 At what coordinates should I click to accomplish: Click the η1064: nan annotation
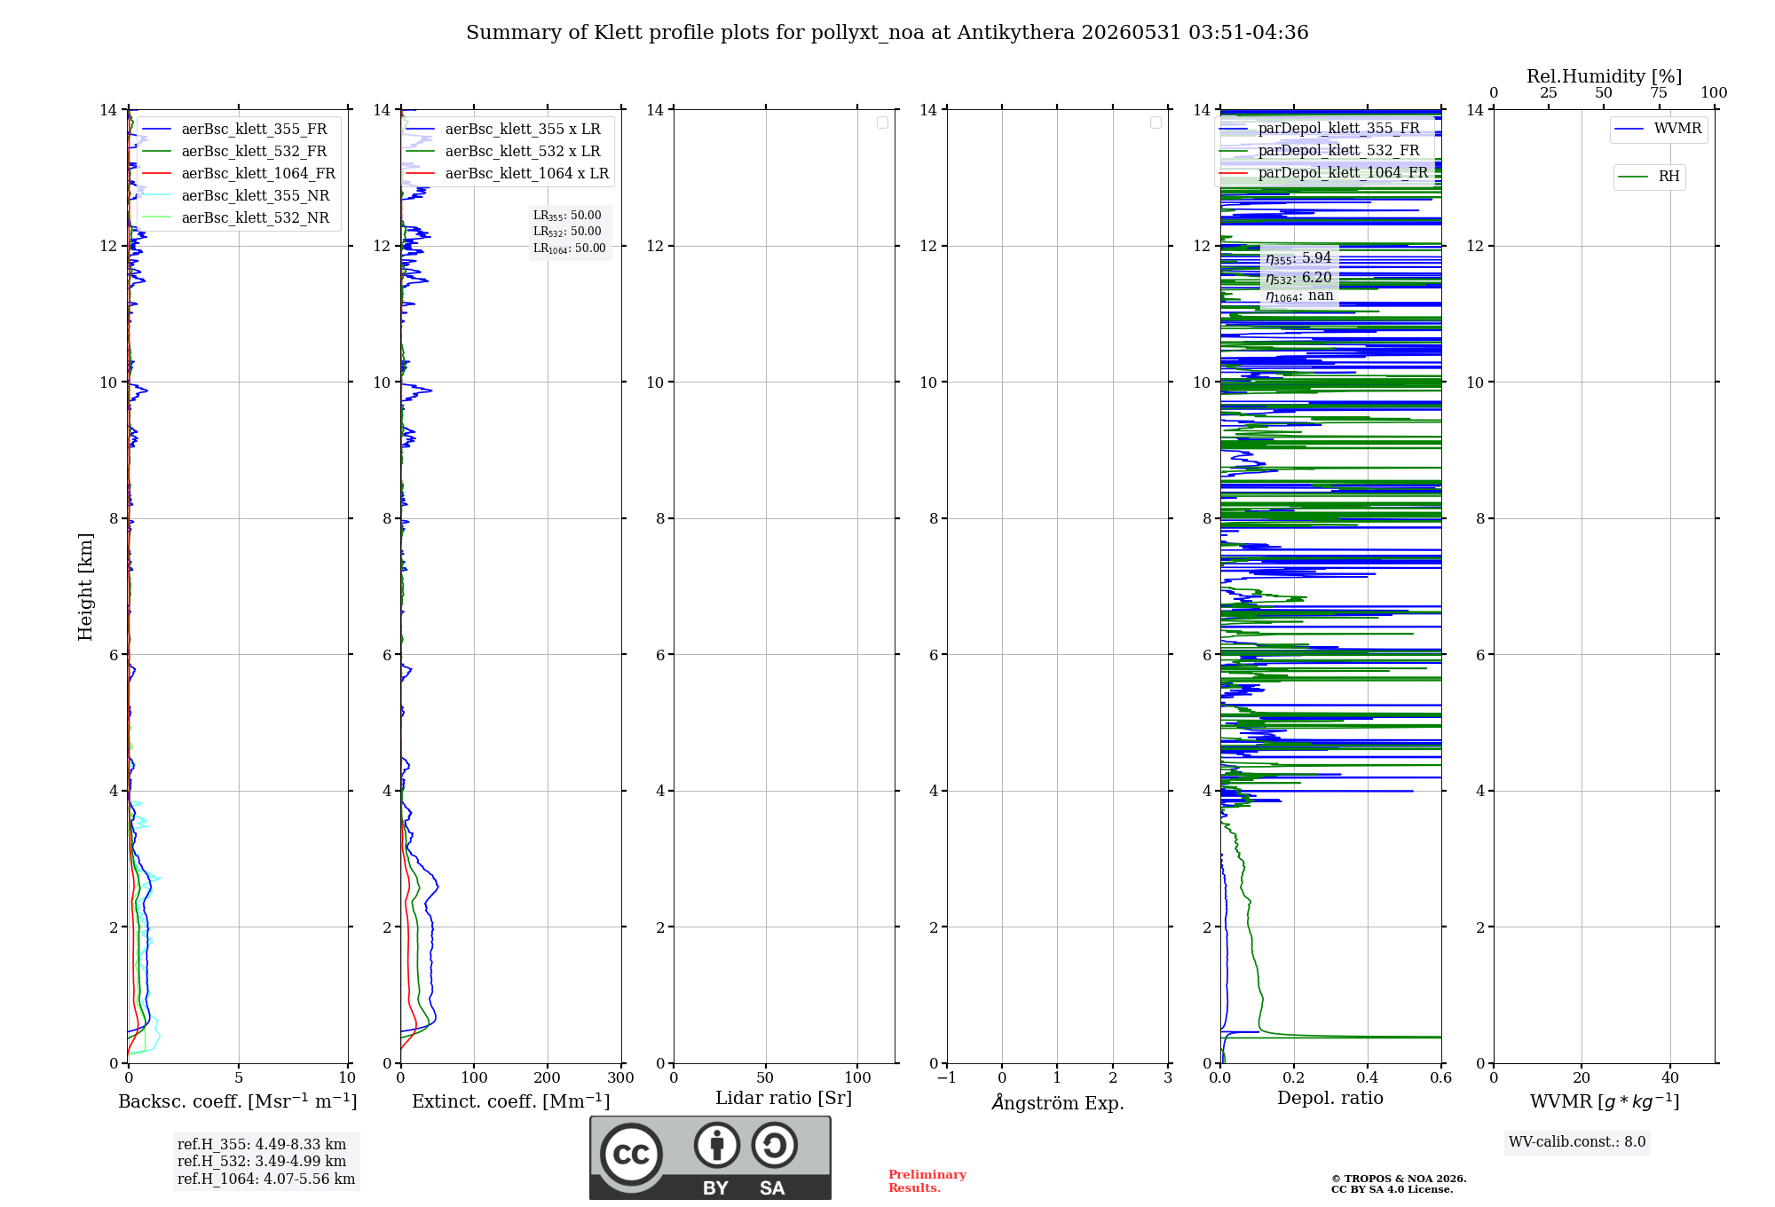(x=1299, y=296)
